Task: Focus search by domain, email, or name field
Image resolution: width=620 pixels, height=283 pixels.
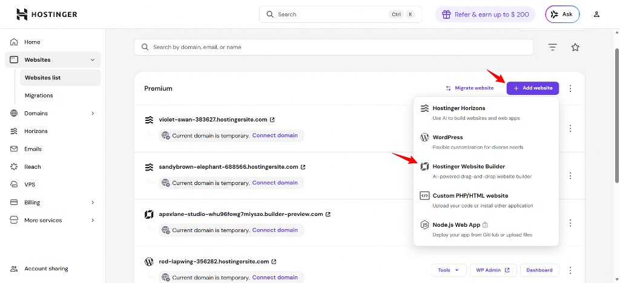Action: click(334, 47)
